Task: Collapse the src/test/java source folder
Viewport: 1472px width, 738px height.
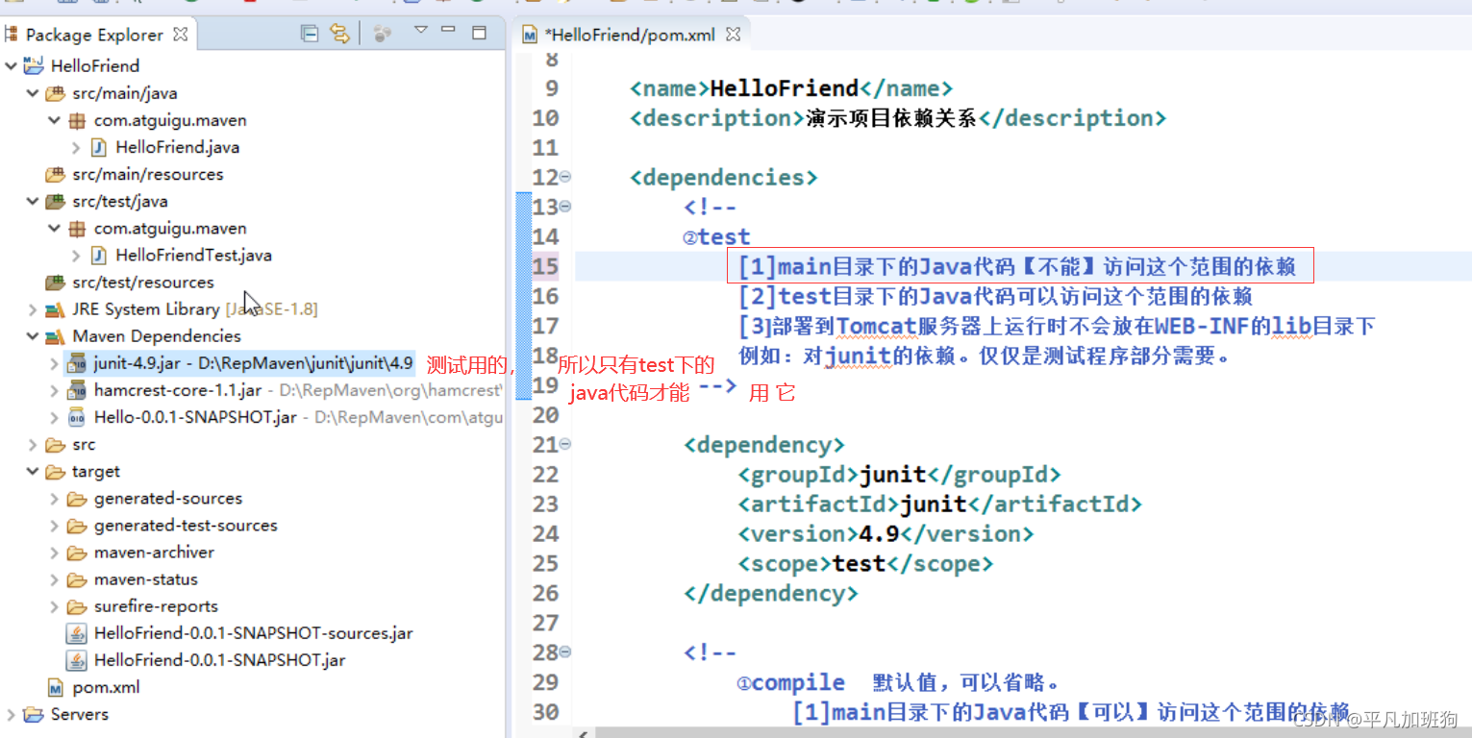Action: click(x=33, y=201)
